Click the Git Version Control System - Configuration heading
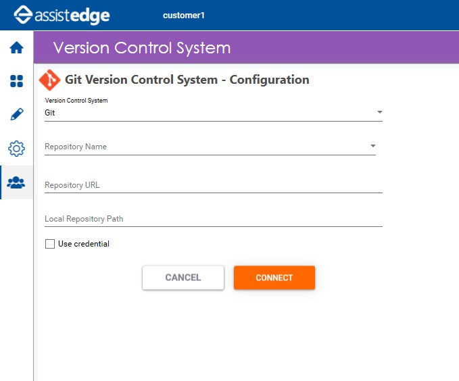Screen dimensions: 459x381 tap(187, 80)
